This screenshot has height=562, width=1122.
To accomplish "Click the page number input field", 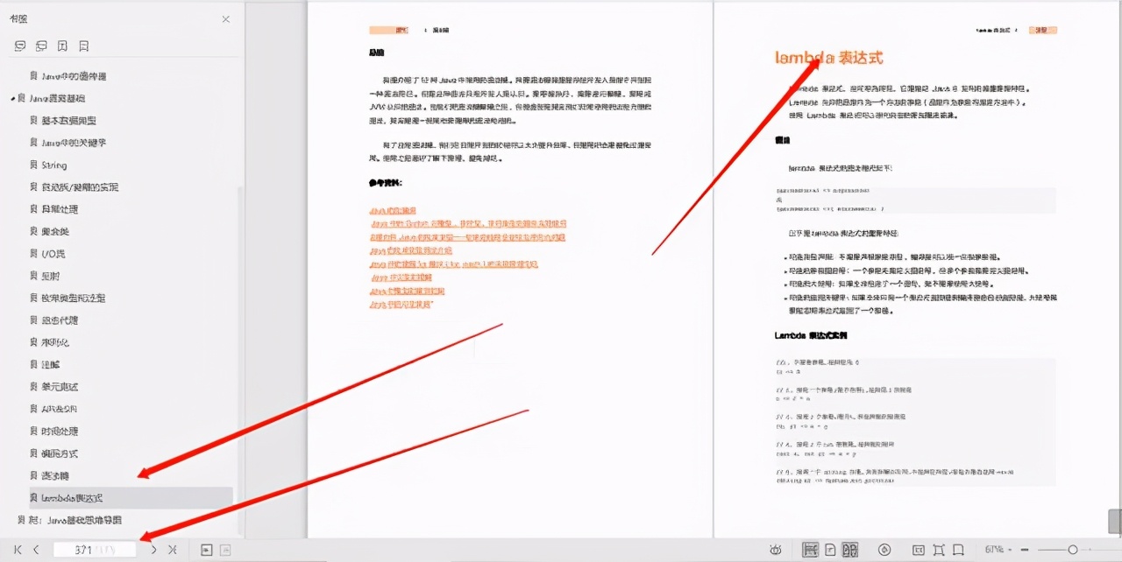I will [95, 550].
